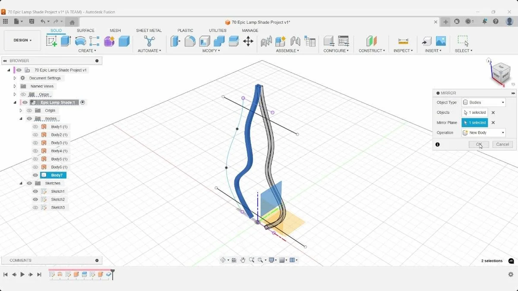The image size is (518, 291).
Task: Go to the Home tab icon
Action: tap(72, 22)
